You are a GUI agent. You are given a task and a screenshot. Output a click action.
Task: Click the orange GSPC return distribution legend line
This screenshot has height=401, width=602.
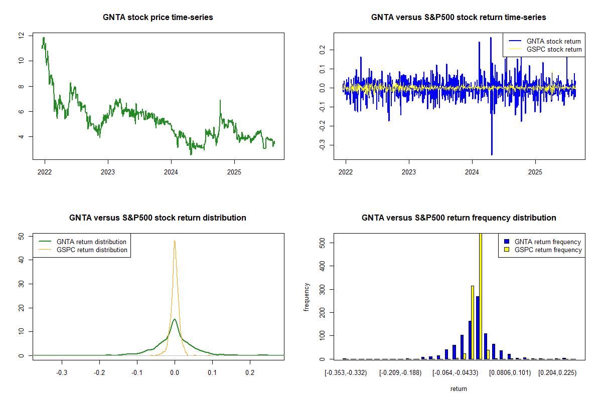(45, 250)
